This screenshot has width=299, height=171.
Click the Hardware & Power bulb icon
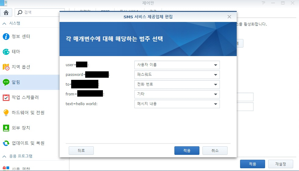[6, 113]
